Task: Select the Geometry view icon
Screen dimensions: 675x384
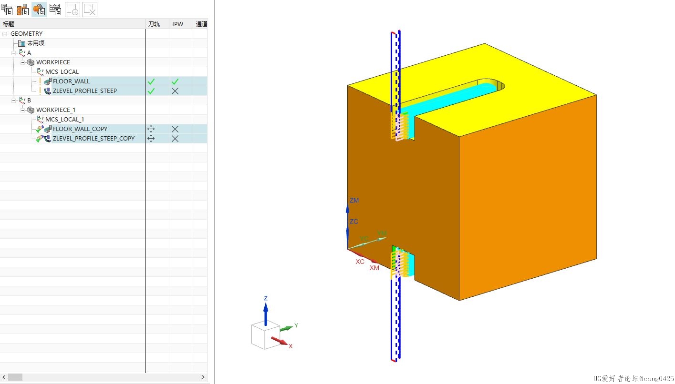Action: (x=39, y=9)
